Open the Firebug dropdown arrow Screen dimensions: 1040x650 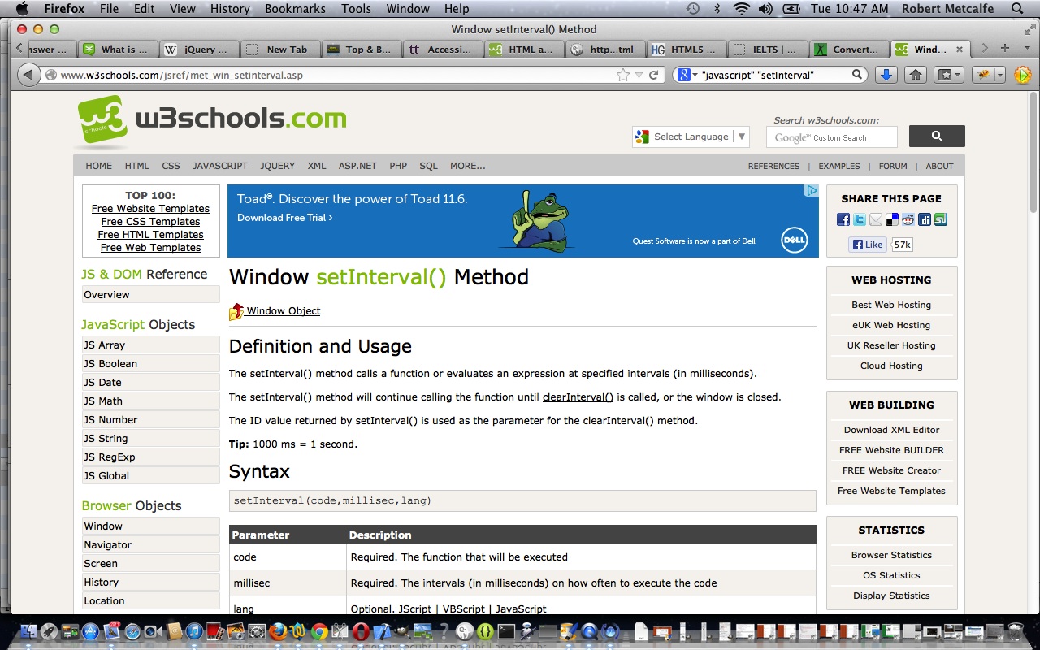point(999,75)
